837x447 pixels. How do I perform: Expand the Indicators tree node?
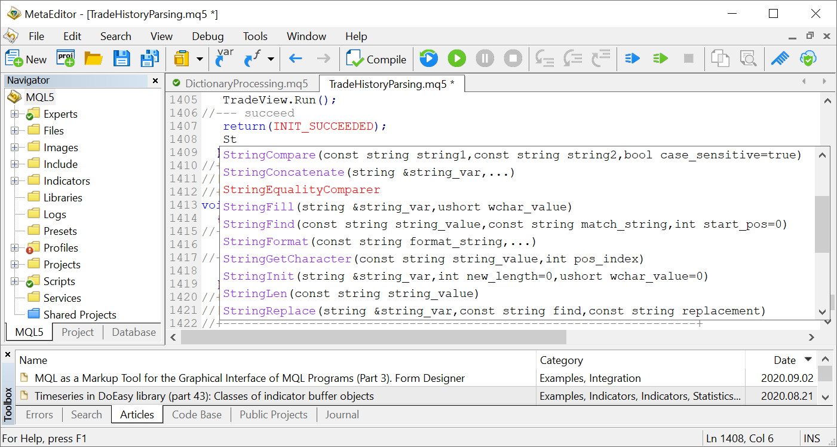(x=15, y=180)
